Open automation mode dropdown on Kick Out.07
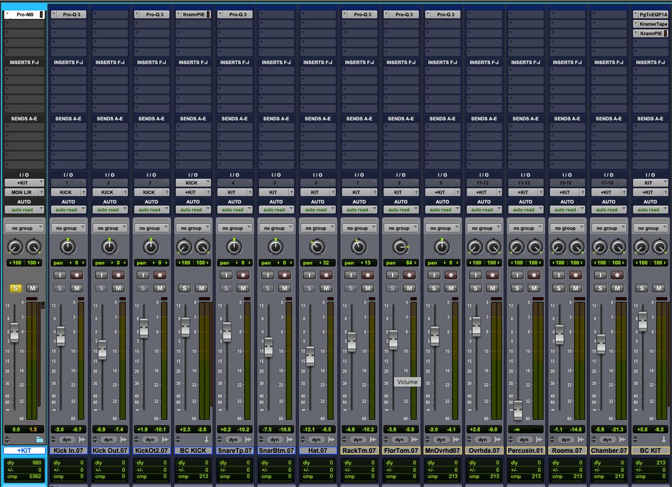Viewport: 672px width, 487px height. [110, 210]
